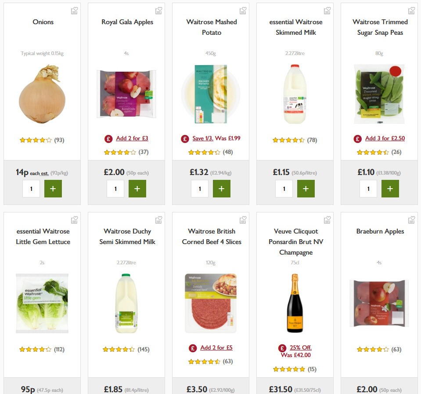Click the £ badge on Trimmed Sugar Snap Peas
Image resolution: width=421 pixels, height=394 pixels.
357,138
